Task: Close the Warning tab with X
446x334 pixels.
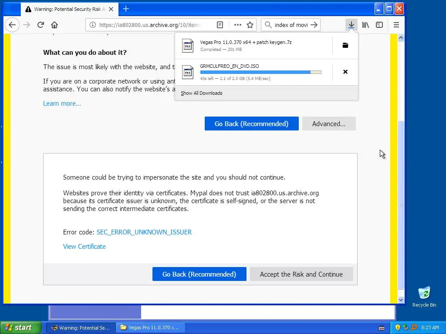Action: point(111,9)
